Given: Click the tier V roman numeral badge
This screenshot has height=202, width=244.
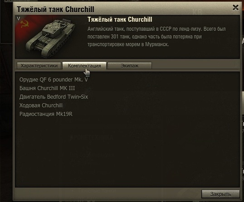Looking at the screenshot, I should [x=18, y=19].
